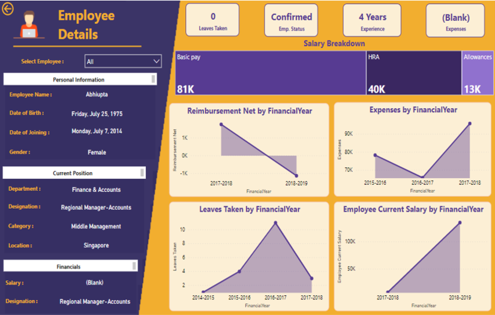The height and width of the screenshot is (315, 495).
Task: Click Employee Current Salary by FinancialYear title
Action: click(x=413, y=209)
